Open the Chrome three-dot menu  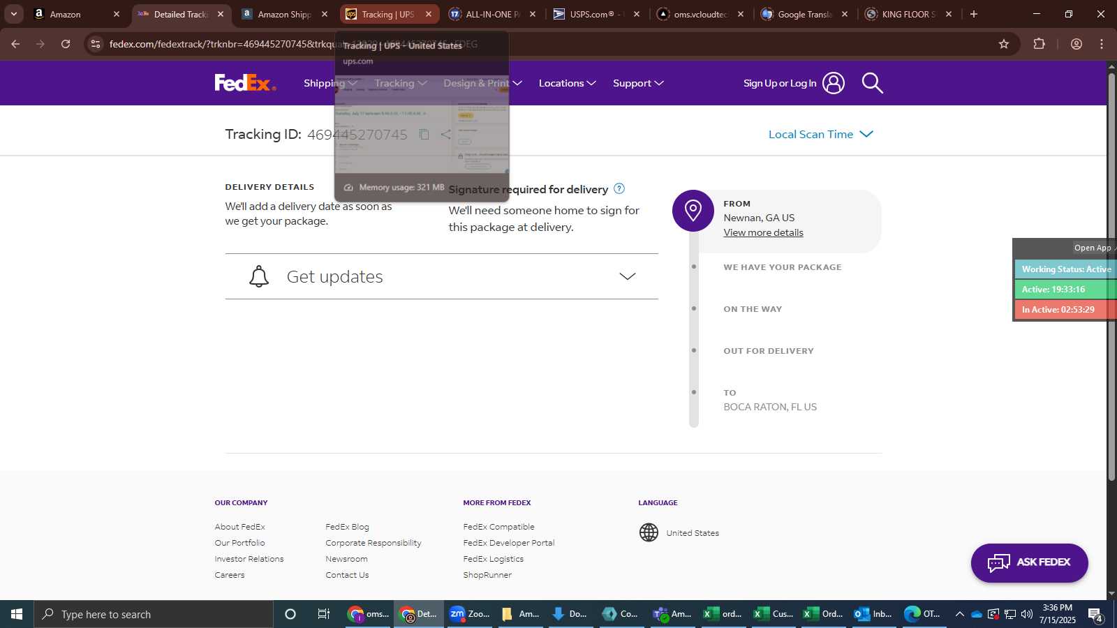(x=1102, y=44)
